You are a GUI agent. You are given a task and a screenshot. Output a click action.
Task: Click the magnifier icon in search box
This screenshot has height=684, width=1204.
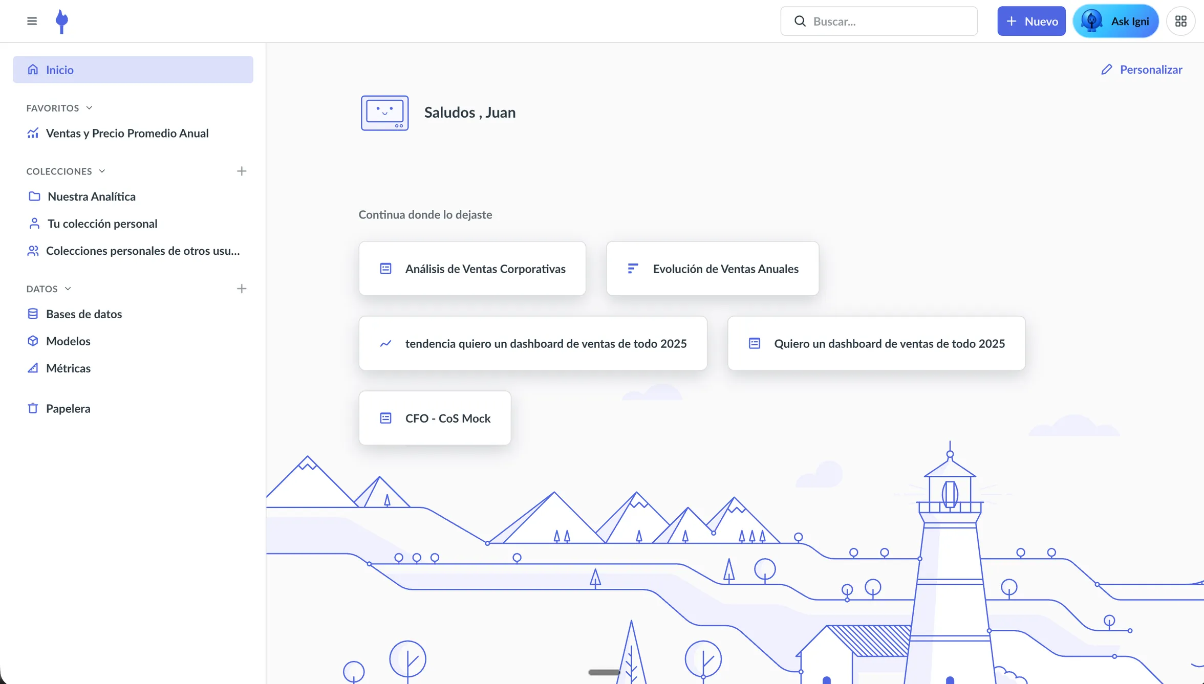800,21
